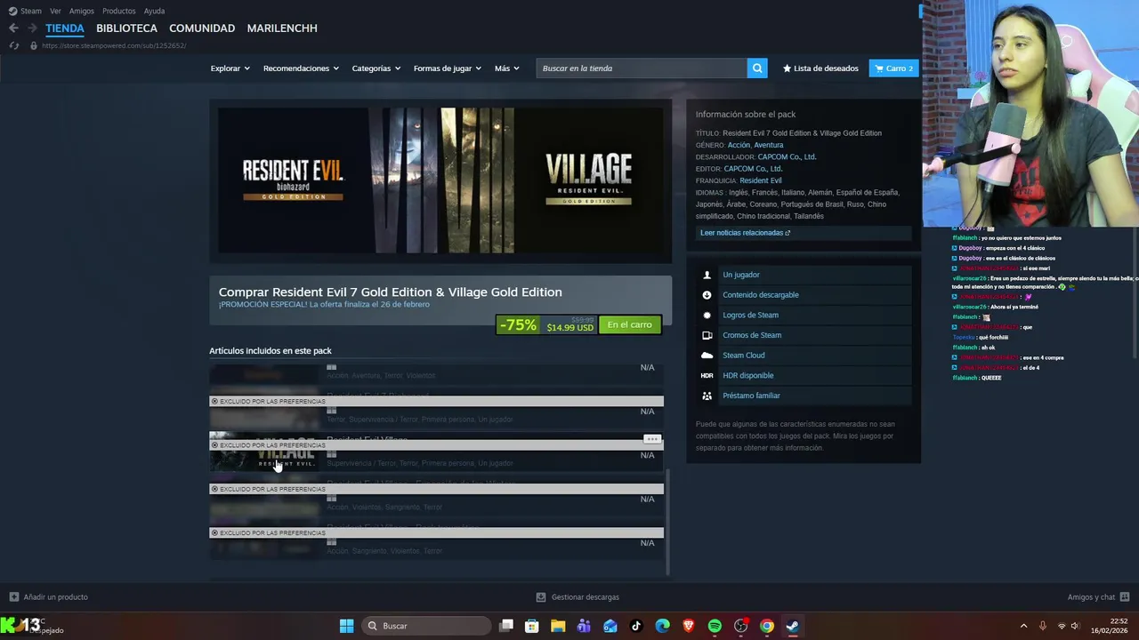This screenshot has width=1139, height=640.
Task: Open the Carro shopping cart
Action: [x=893, y=68]
